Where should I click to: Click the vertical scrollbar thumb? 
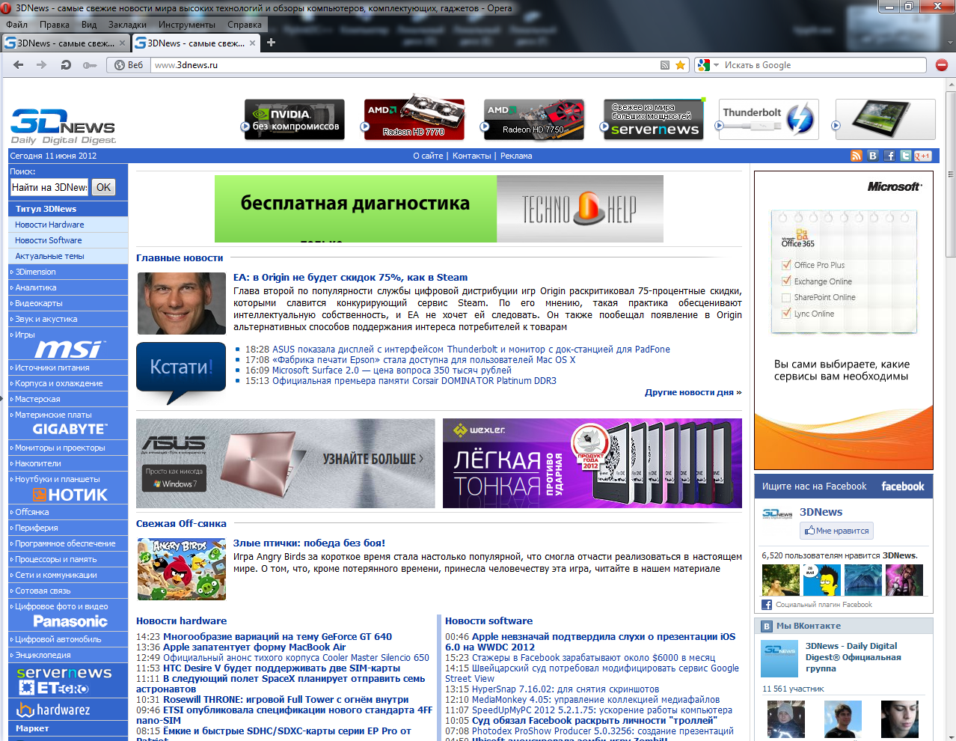point(951,176)
